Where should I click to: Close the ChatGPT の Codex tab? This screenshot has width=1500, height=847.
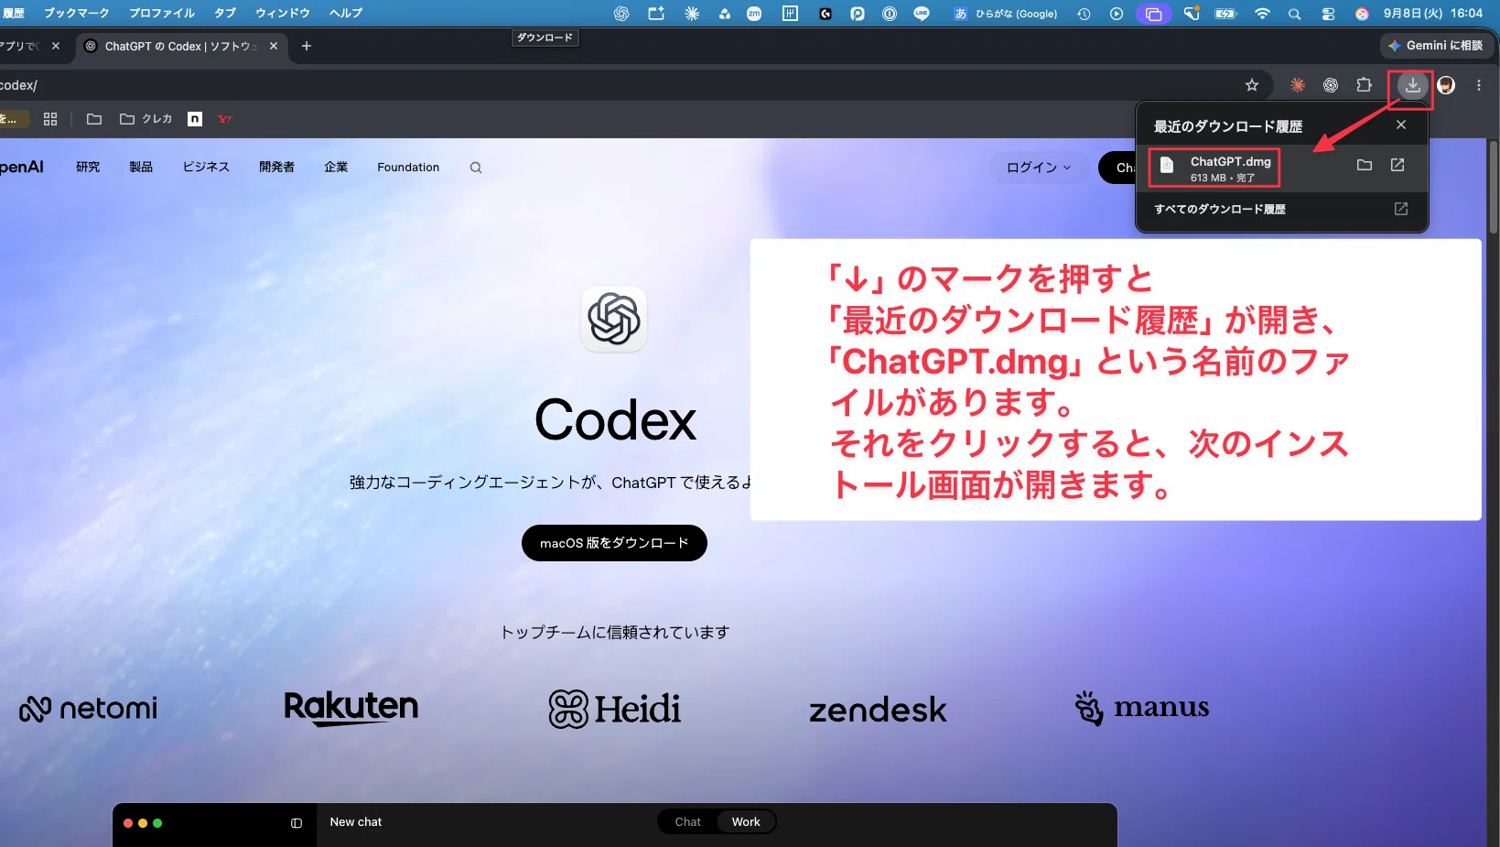[x=274, y=46]
